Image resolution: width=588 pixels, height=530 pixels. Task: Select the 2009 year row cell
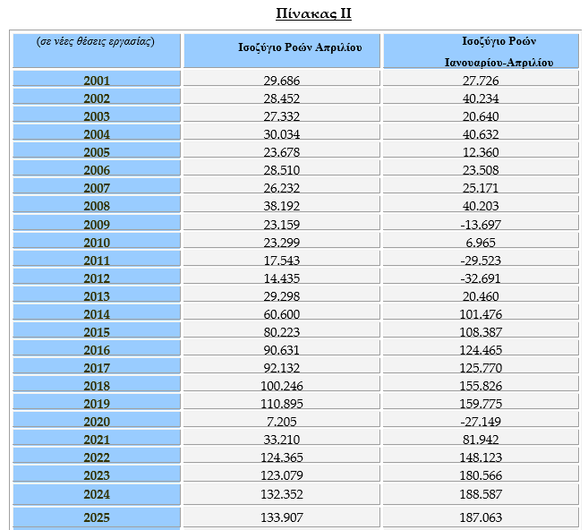coord(96,225)
